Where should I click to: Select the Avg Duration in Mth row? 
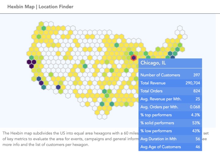(170, 139)
